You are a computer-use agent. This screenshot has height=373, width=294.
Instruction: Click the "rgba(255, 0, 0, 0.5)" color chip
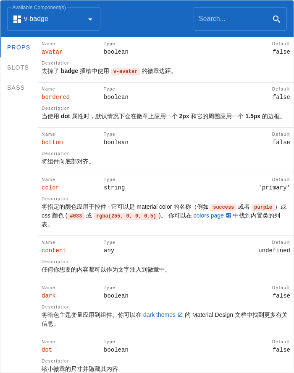[x=126, y=216]
